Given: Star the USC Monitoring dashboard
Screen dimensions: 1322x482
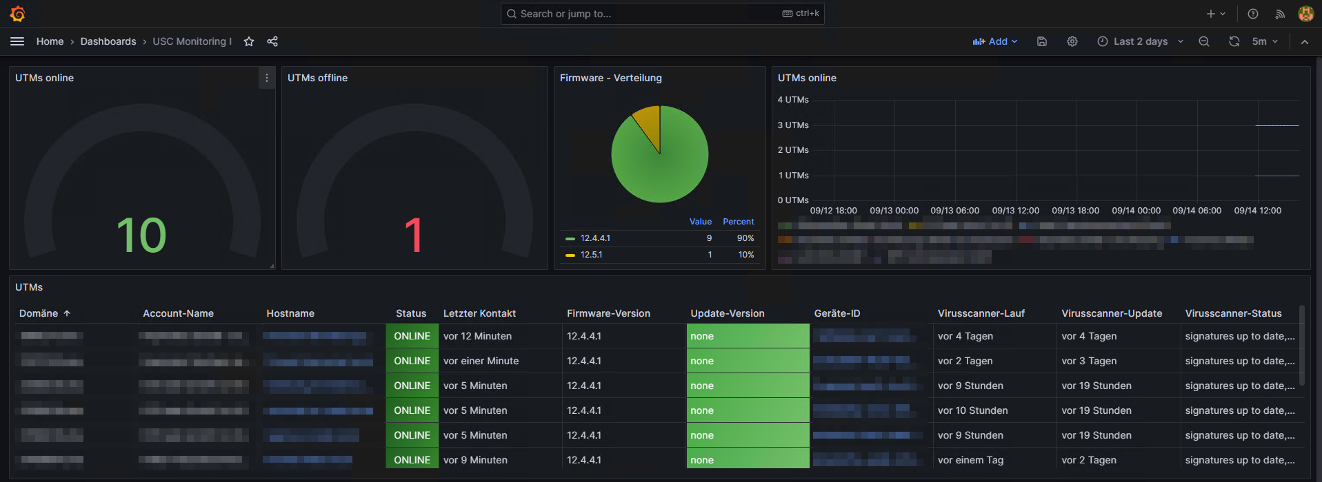Looking at the screenshot, I should 249,41.
